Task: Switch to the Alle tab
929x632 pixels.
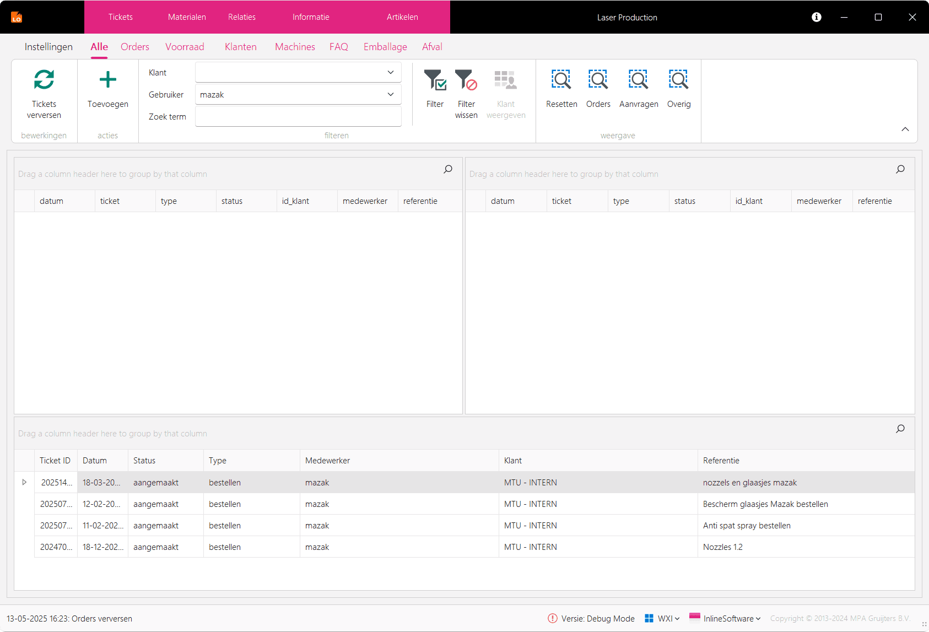Action: [99, 47]
